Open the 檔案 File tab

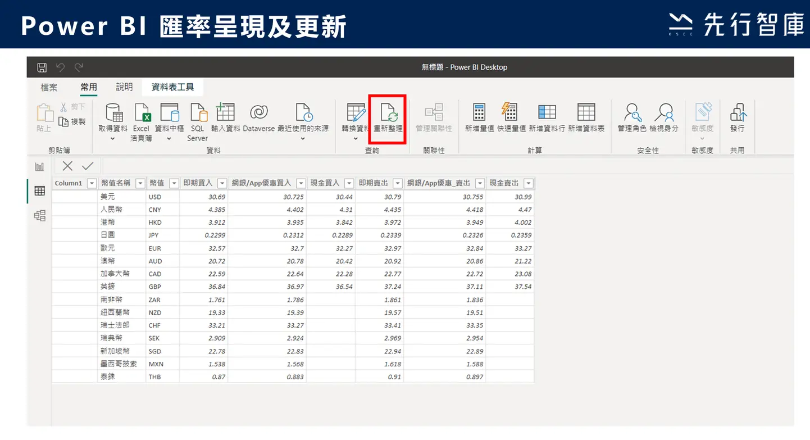49,87
